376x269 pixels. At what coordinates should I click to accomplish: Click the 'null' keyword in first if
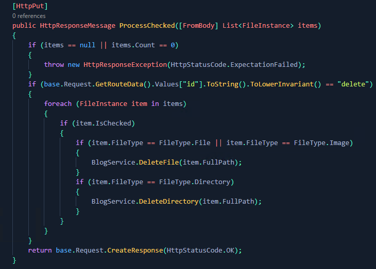pos(87,45)
